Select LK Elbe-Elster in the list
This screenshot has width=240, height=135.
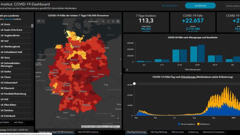tap(16, 105)
